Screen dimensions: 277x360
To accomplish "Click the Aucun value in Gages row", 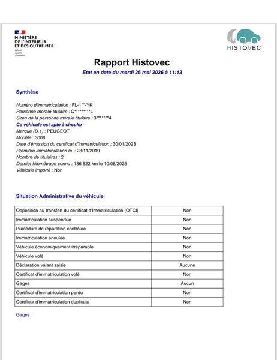I will click(187, 284).
